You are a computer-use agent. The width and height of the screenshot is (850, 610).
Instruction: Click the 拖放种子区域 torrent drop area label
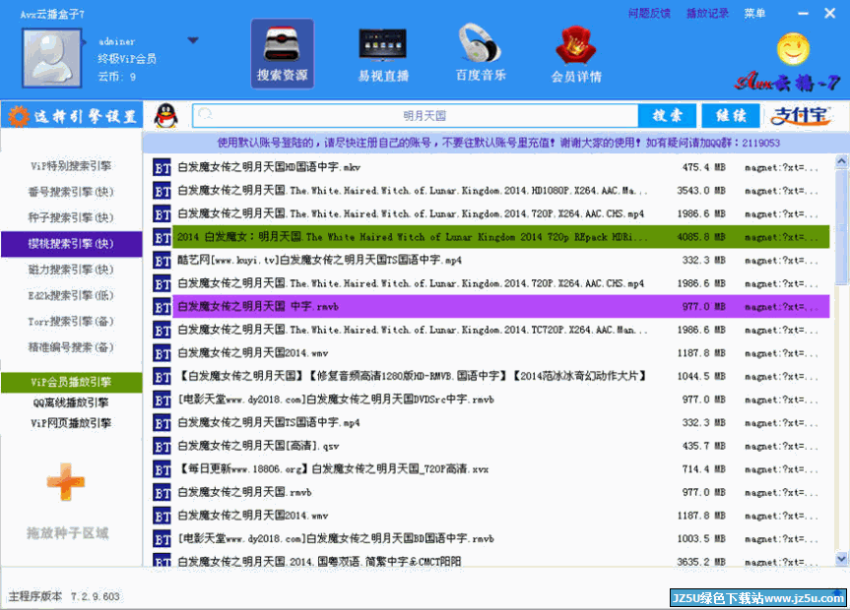[68, 533]
